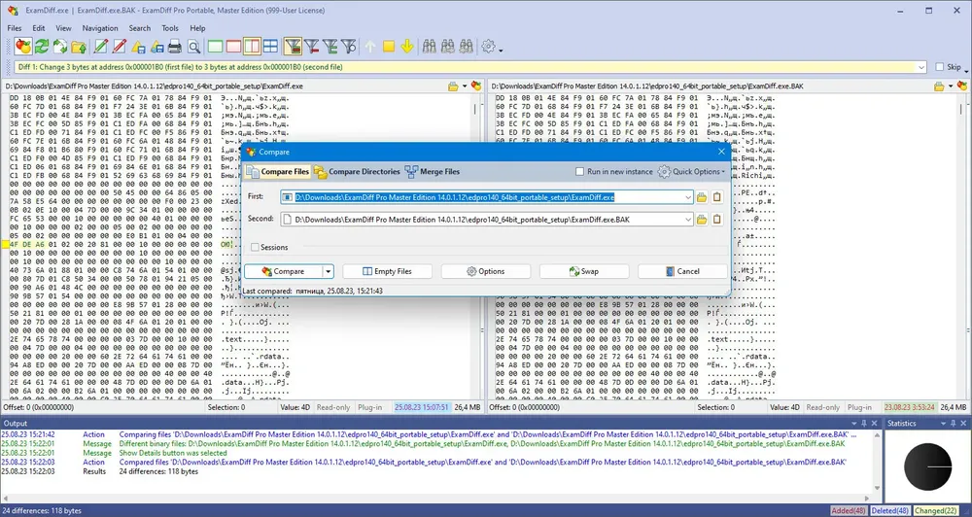Click the Compare apple-and-orange toolbar icon
Image resolution: width=972 pixels, height=517 pixels.
click(23, 47)
